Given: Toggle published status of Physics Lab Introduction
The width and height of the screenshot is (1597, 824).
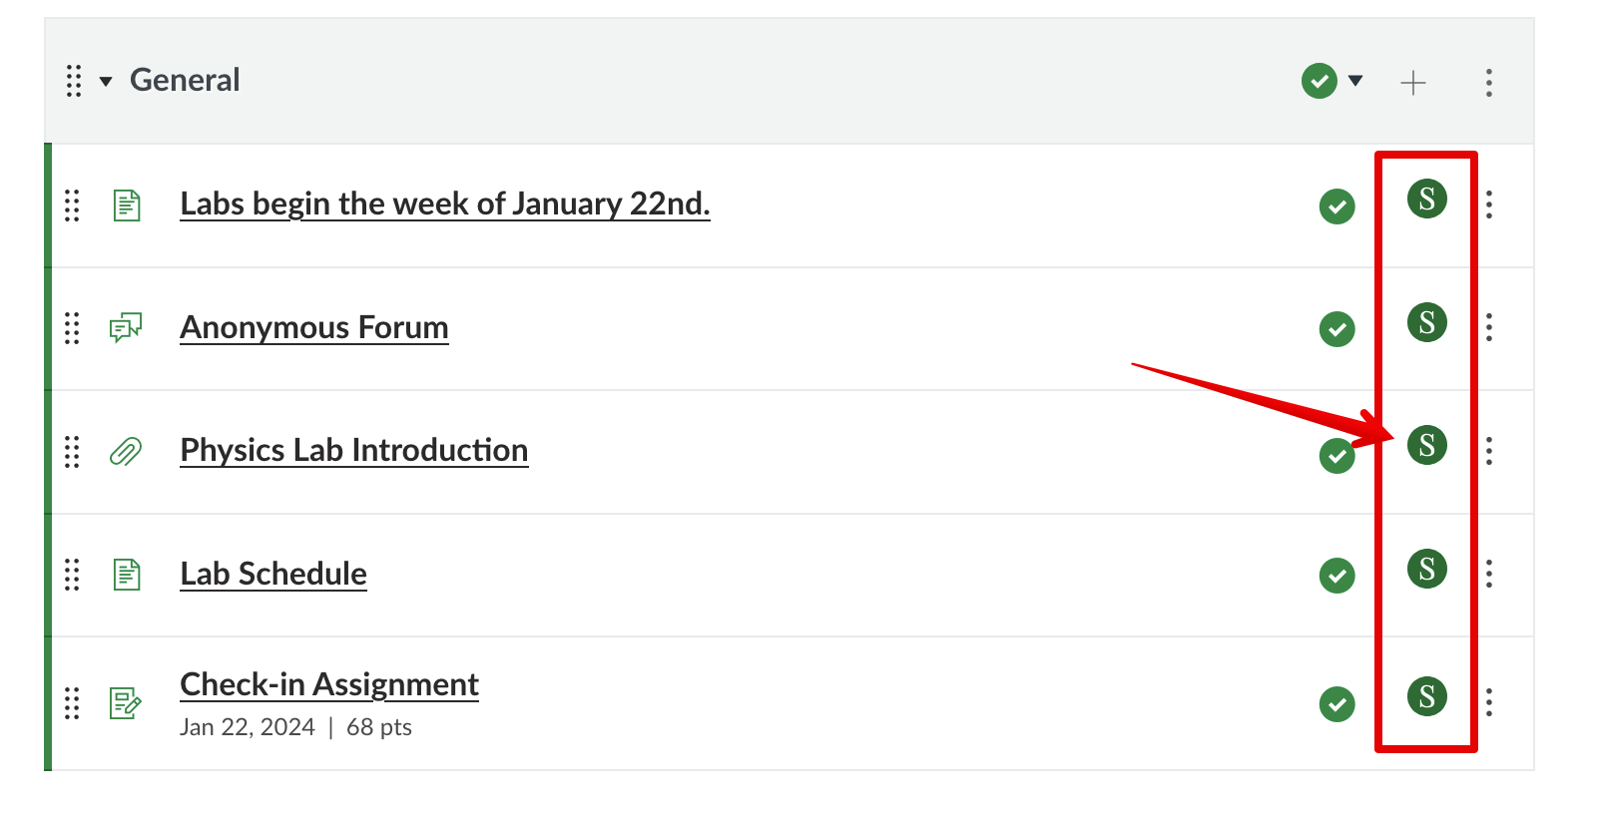Looking at the screenshot, I should 1336,456.
